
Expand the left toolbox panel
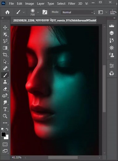(x=2, y=18)
